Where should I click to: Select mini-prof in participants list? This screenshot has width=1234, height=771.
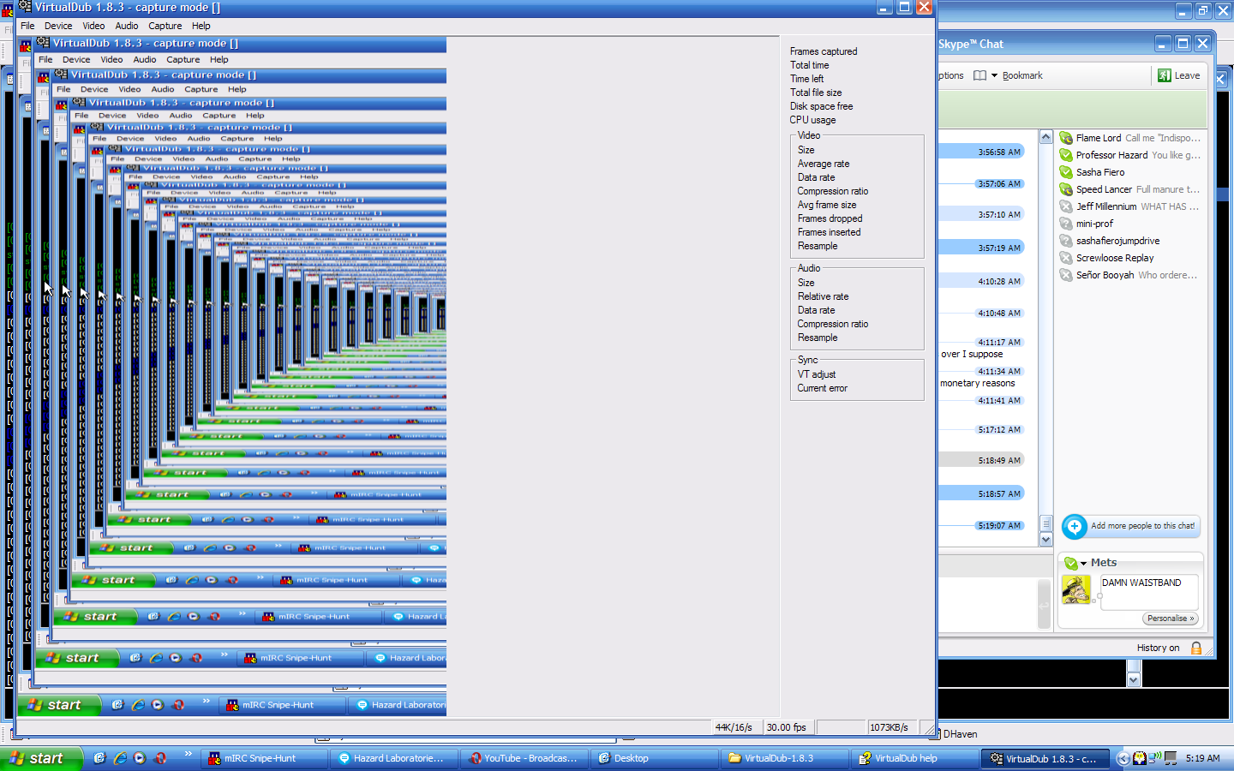tap(1094, 224)
